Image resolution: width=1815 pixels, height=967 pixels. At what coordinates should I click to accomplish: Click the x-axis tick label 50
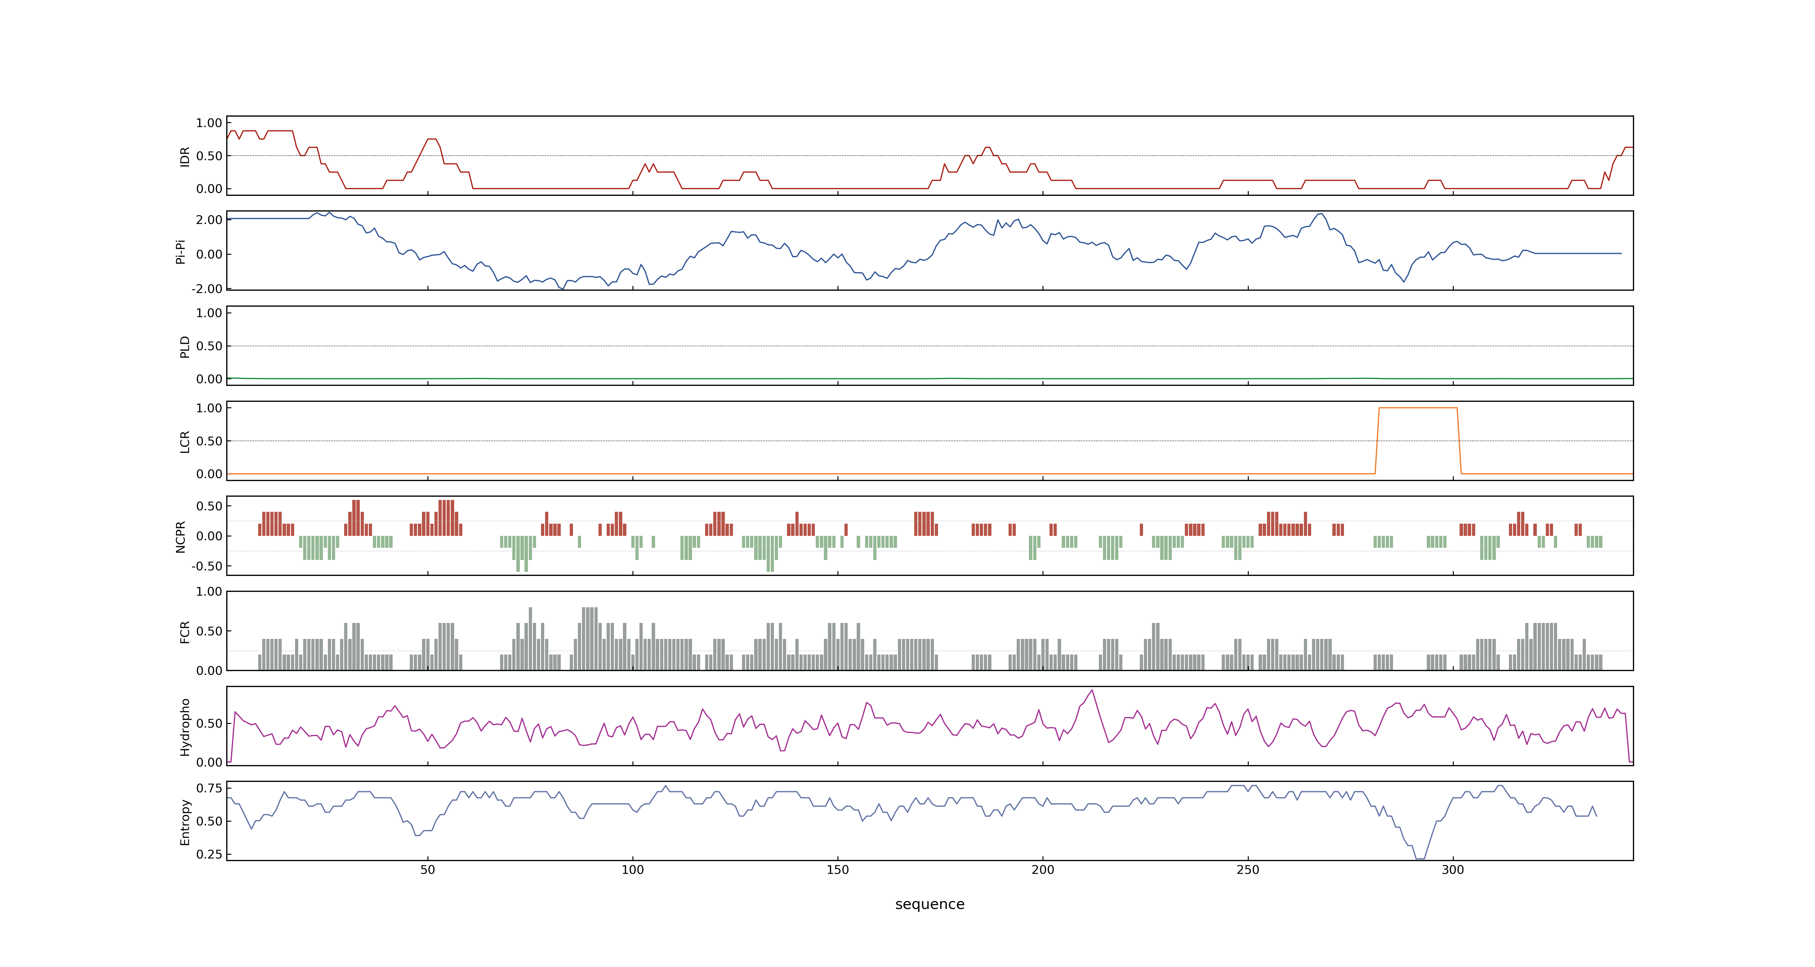[428, 870]
